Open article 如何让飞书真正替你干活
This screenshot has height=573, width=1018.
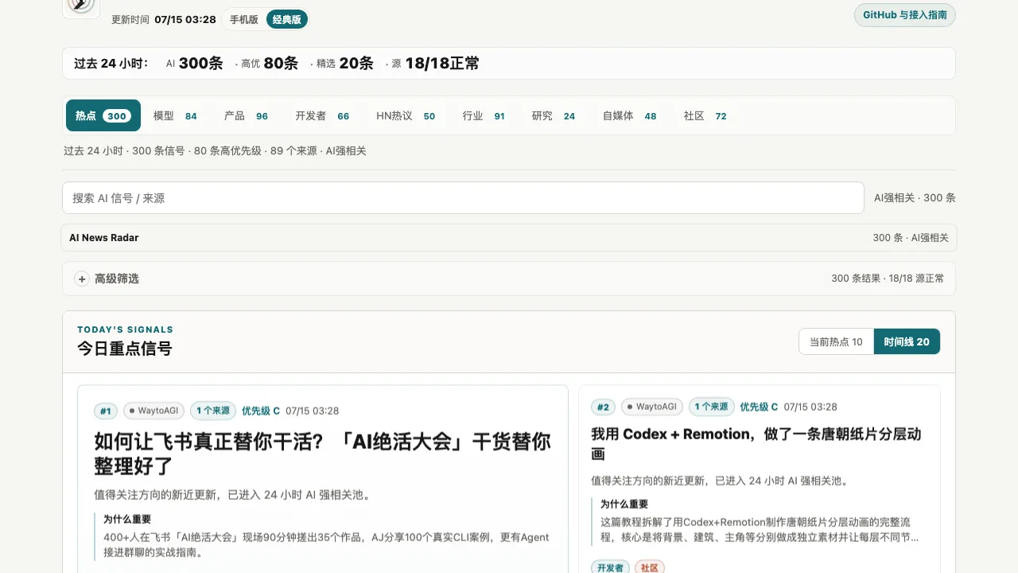pyautogui.click(x=322, y=453)
